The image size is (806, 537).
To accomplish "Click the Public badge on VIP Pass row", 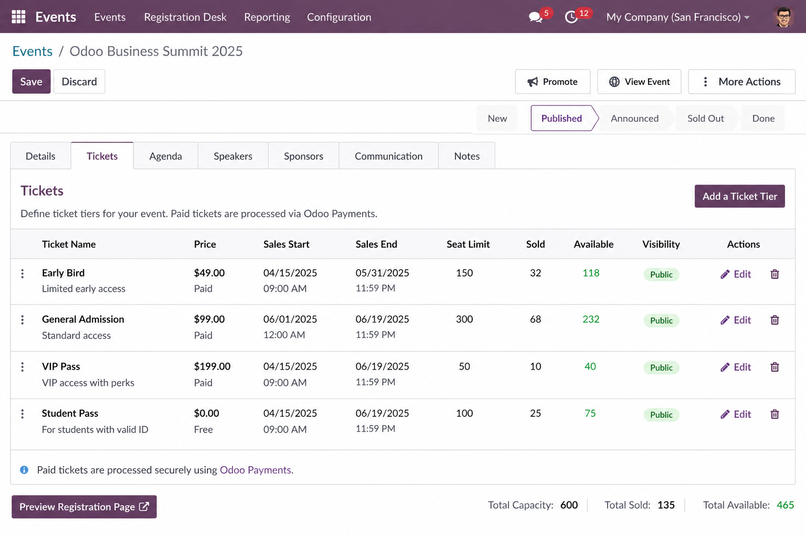I will [x=661, y=368].
